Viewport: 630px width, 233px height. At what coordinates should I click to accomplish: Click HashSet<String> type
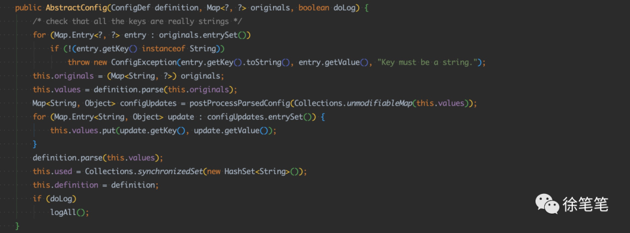257,172
